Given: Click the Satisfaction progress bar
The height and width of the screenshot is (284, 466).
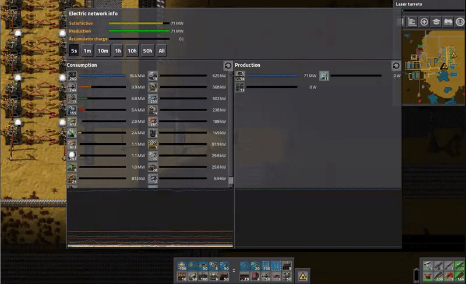Looking at the screenshot, I should point(139,23).
